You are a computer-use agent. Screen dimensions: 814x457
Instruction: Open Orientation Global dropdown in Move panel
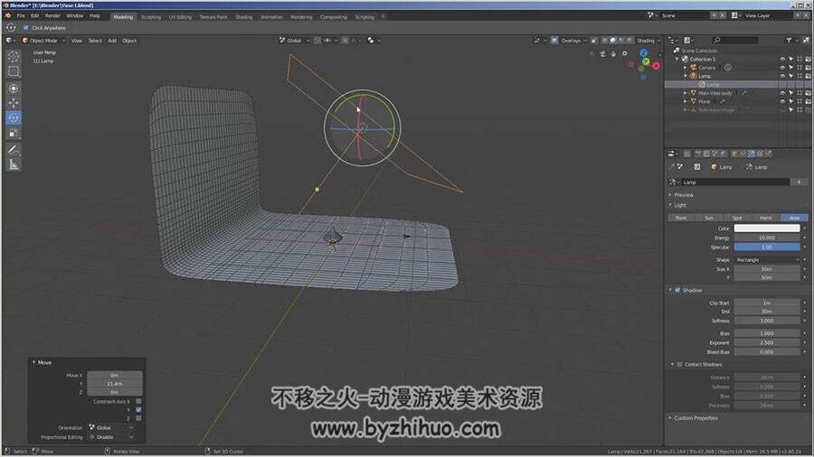(x=110, y=427)
